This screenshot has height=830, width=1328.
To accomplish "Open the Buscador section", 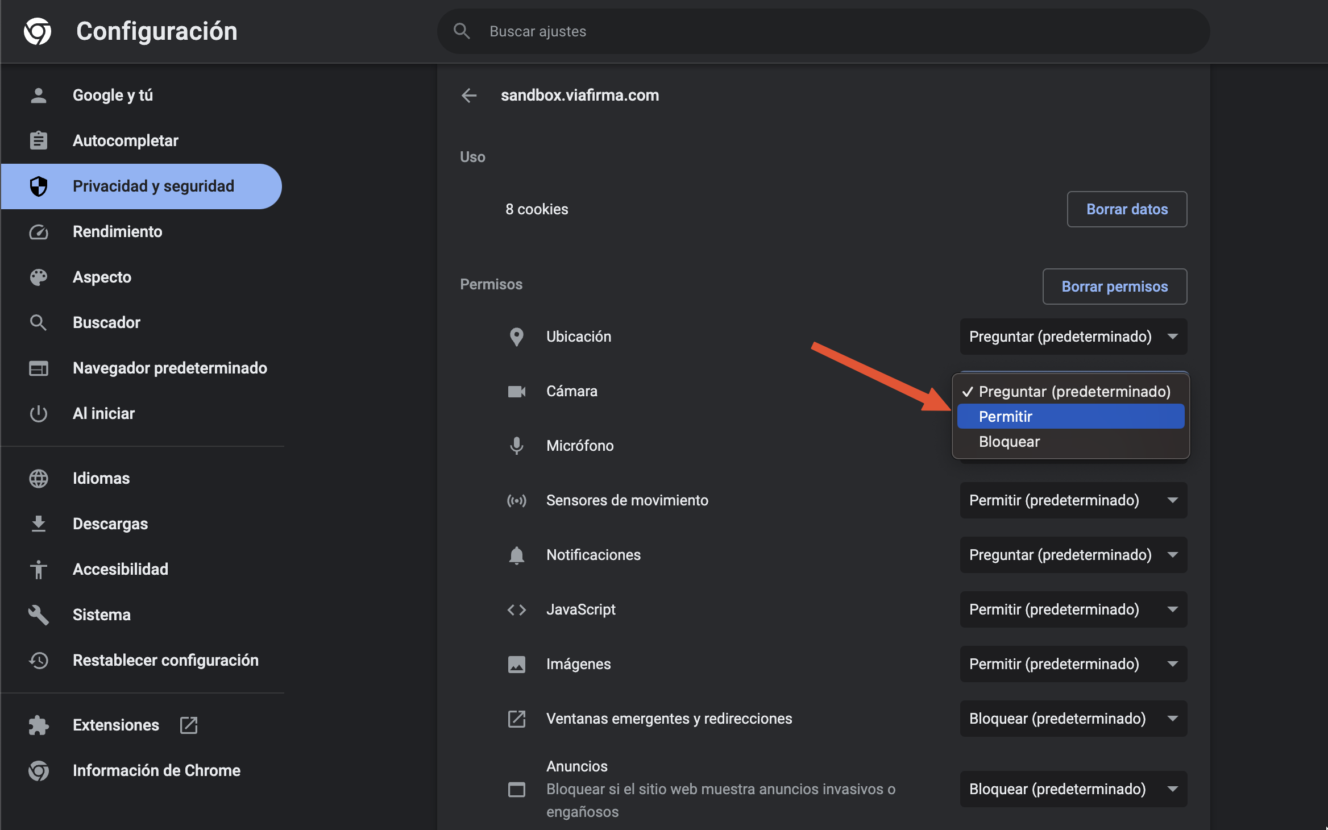I will coord(142,323).
